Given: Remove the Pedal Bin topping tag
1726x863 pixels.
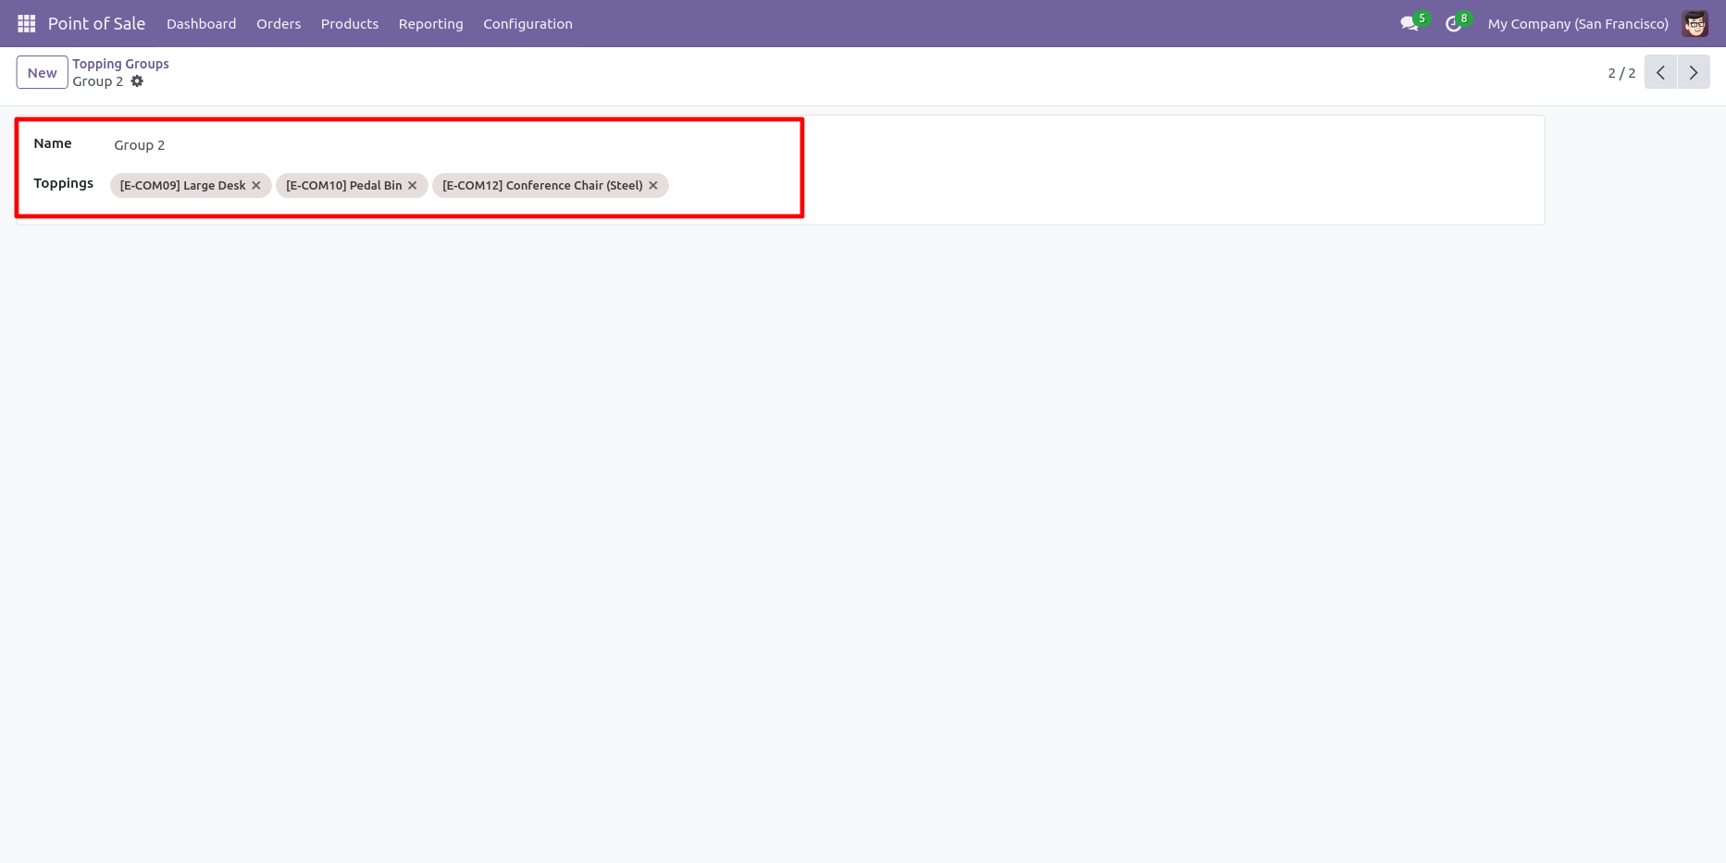Looking at the screenshot, I should tap(413, 185).
